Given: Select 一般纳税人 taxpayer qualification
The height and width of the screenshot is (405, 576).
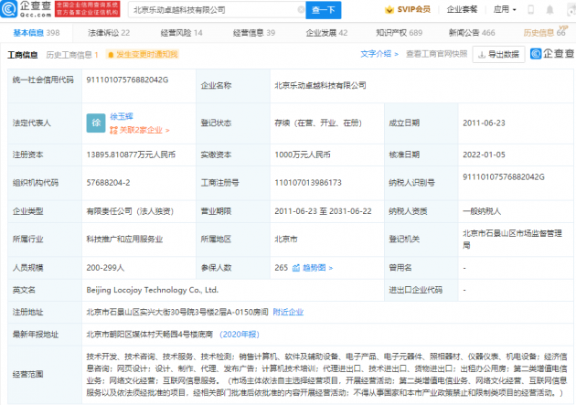Looking at the screenshot, I should 482,211.
